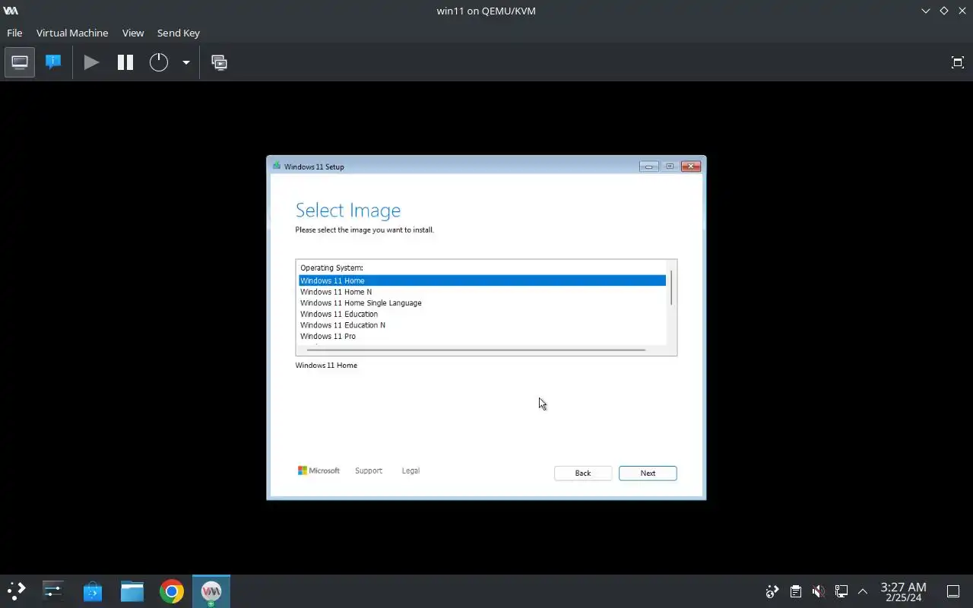Open the Send Key menu

[x=179, y=33]
